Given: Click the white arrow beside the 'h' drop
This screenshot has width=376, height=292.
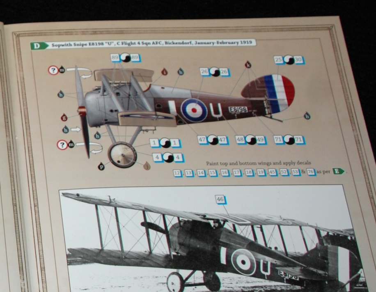Looking at the screenshot, I should point(76,130).
